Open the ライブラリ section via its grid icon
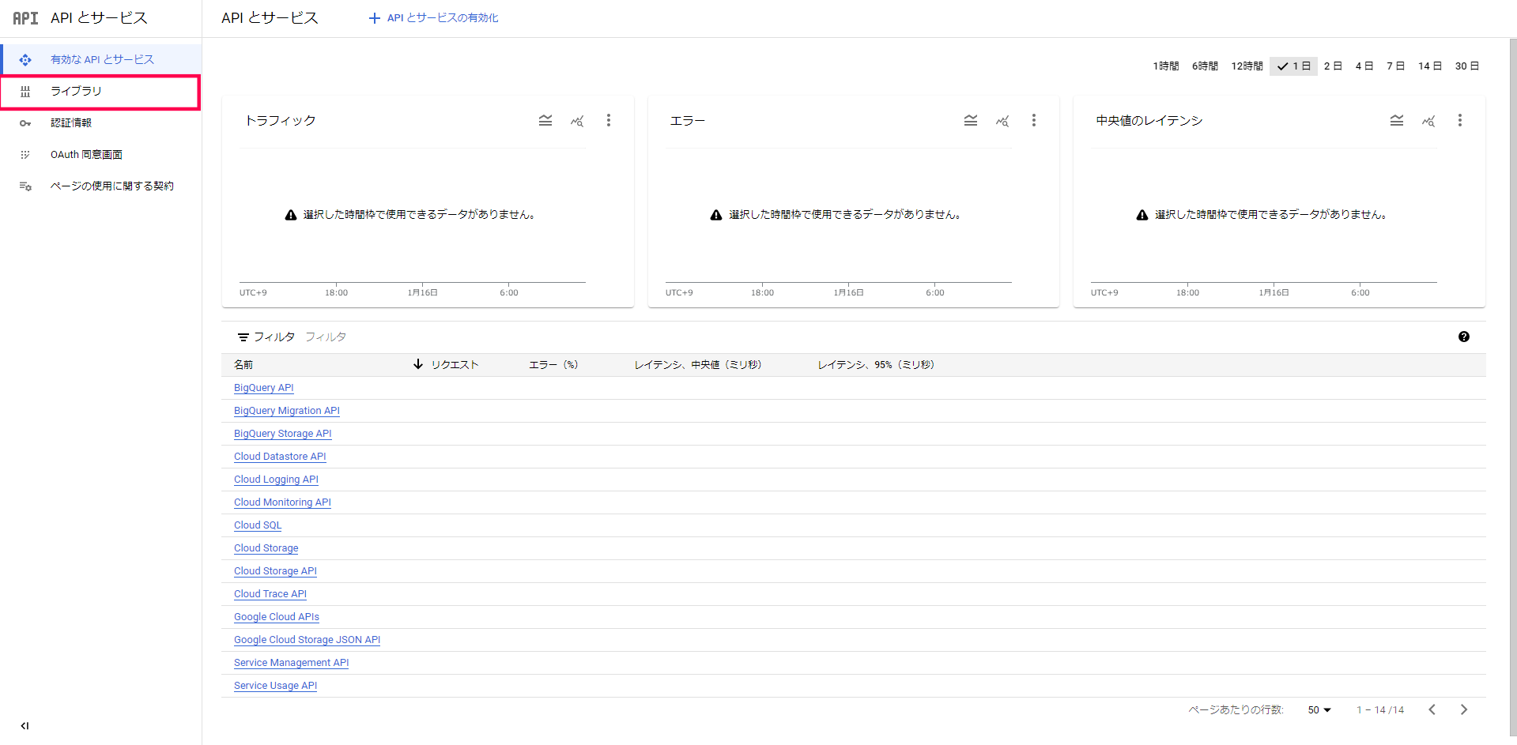The width and height of the screenshot is (1517, 745). (x=25, y=92)
